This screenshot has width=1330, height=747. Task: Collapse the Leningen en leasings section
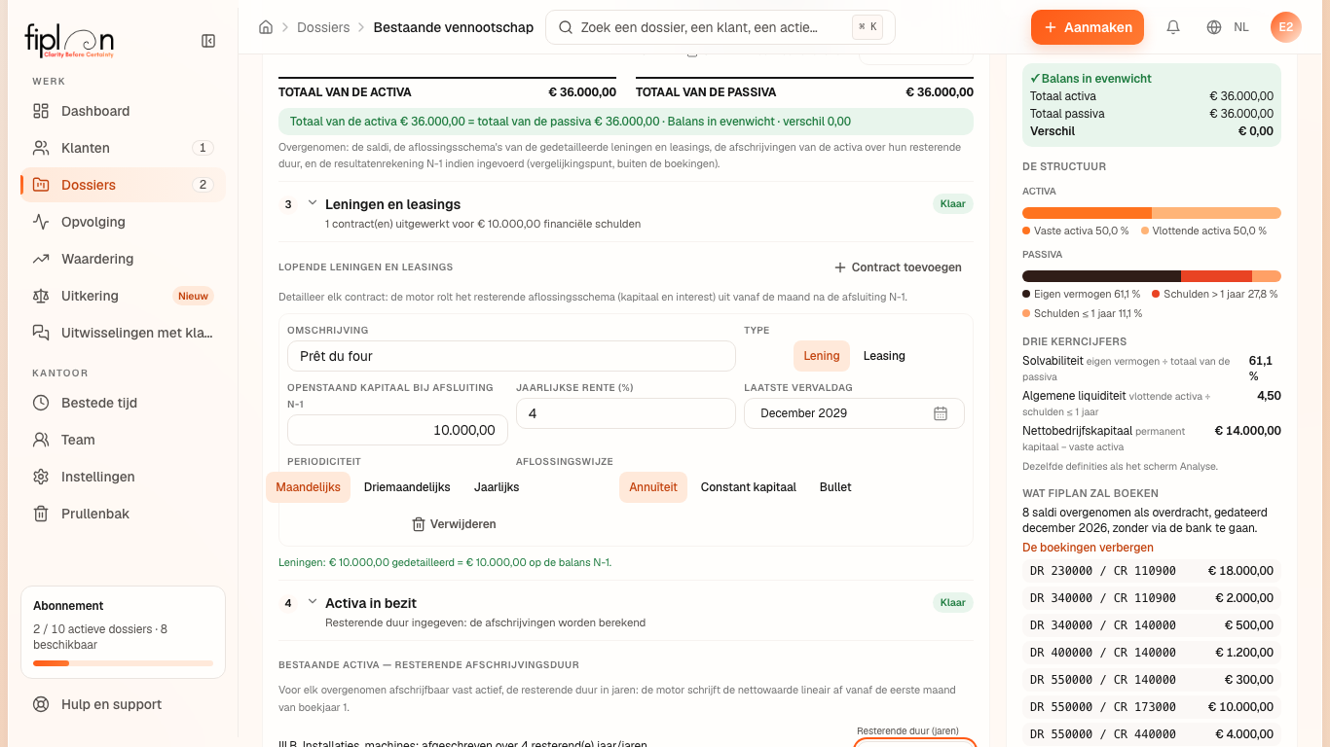[313, 203]
